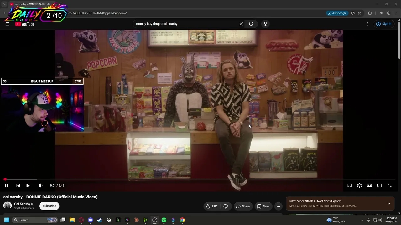Screen dimensions: 401x225
Task: Share the music video
Action: click(243, 206)
